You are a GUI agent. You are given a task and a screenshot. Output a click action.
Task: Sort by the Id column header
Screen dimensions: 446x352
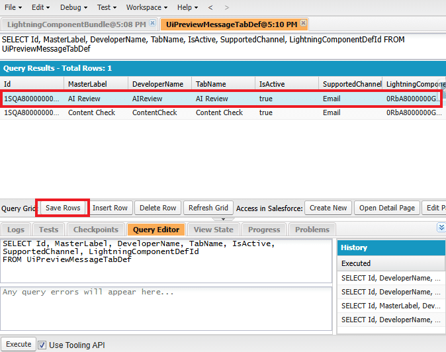tap(32, 84)
